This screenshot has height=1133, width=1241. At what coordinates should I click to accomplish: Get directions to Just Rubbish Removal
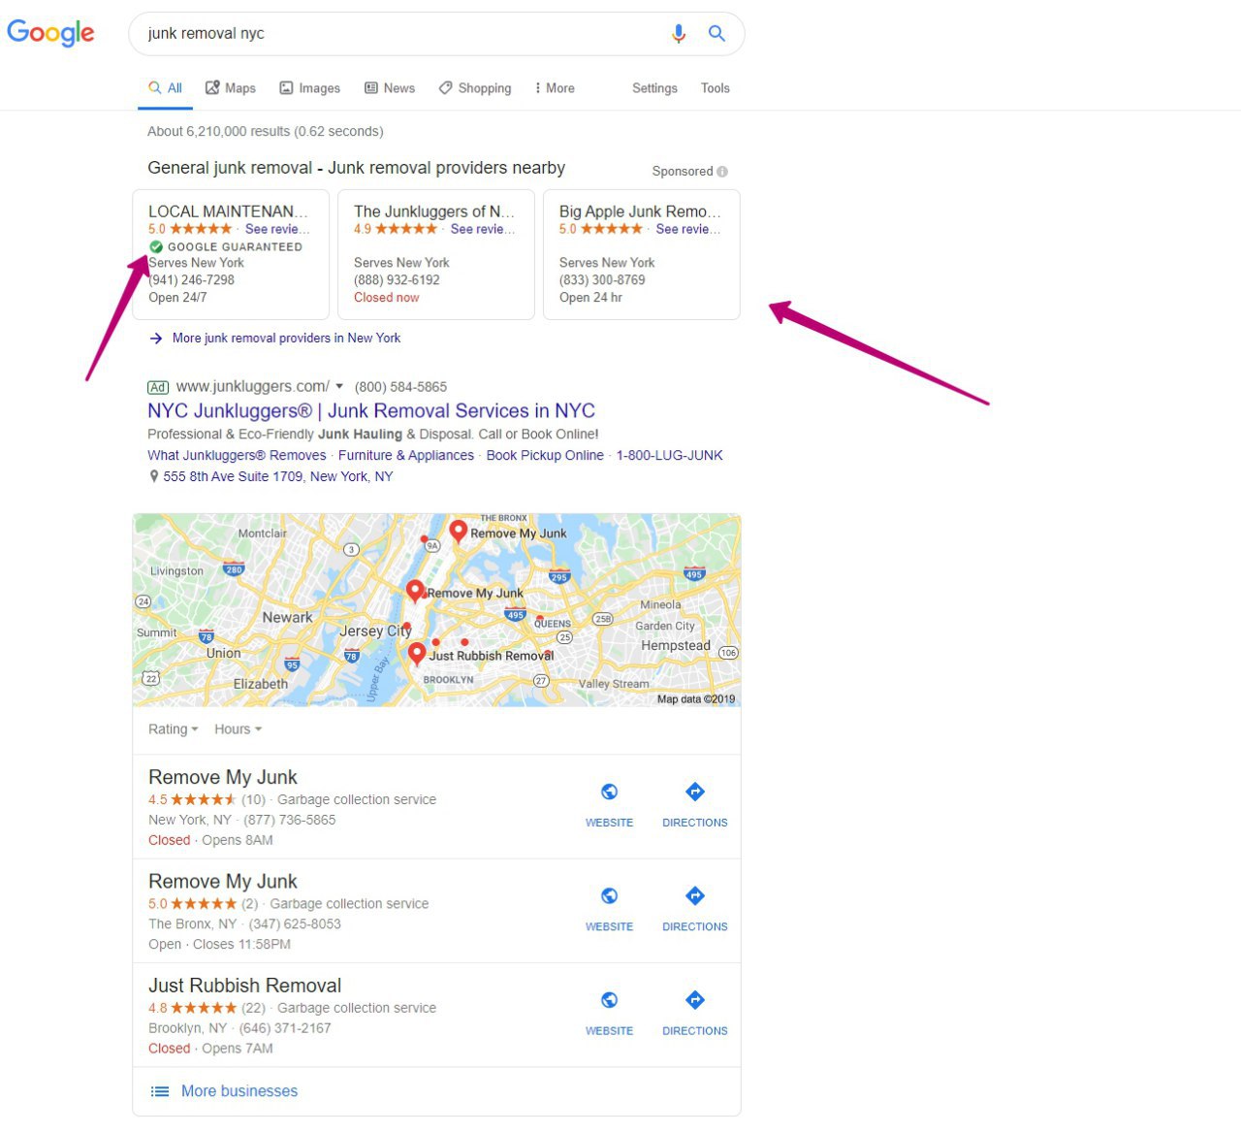click(x=694, y=1014)
